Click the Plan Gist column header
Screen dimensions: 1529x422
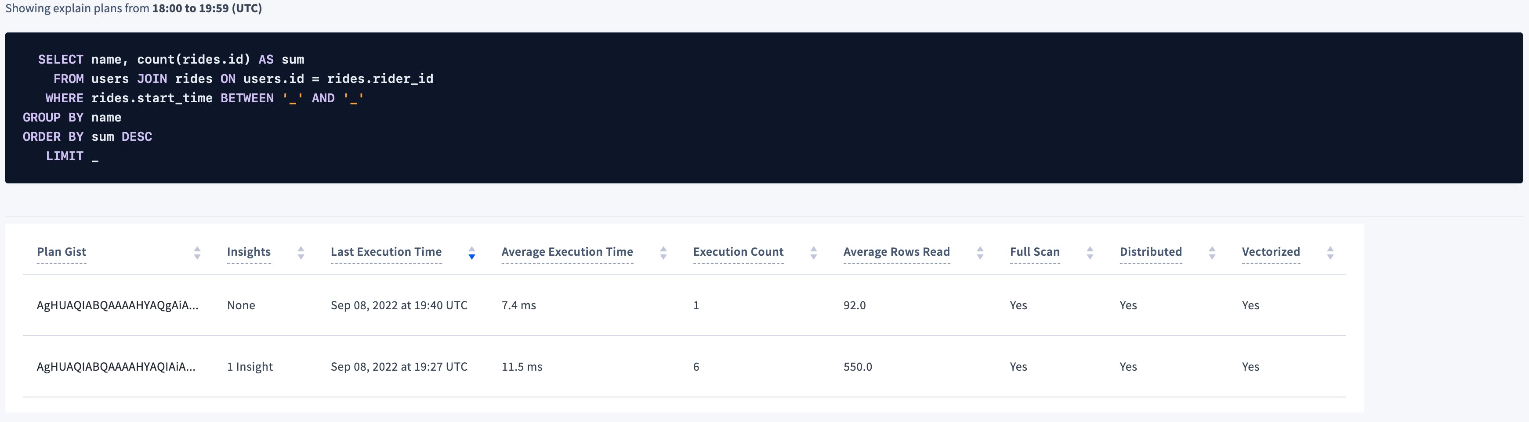[x=62, y=252]
